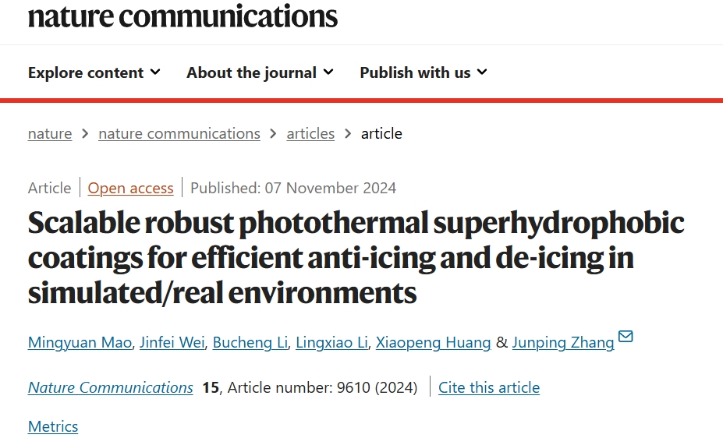This screenshot has width=723, height=445.
Task: Select author Lingxiao Li
Action: [x=331, y=342]
